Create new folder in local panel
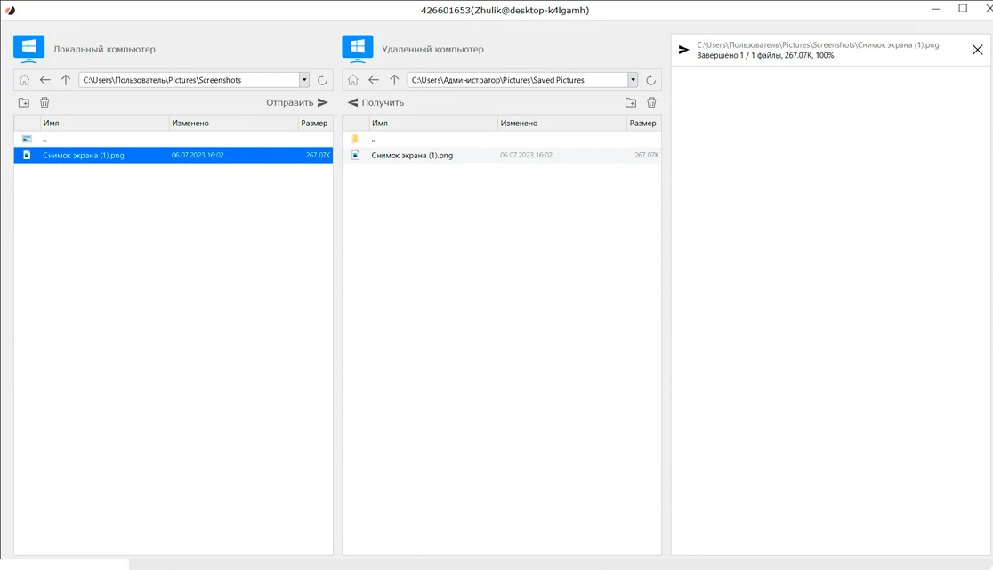The image size is (993, 570). pos(24,103)
